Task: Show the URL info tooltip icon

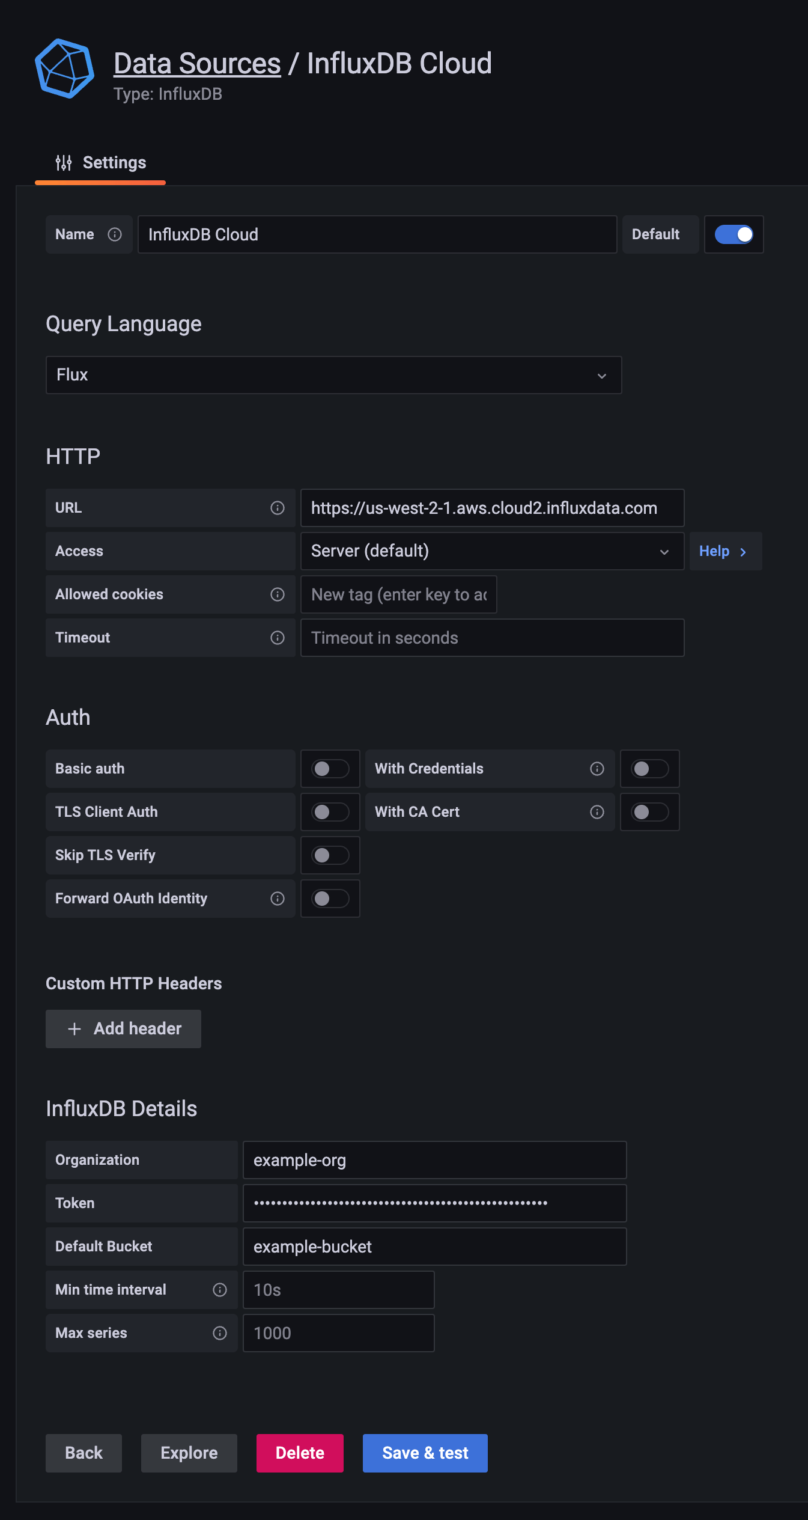Action: (x=278, y=508)
